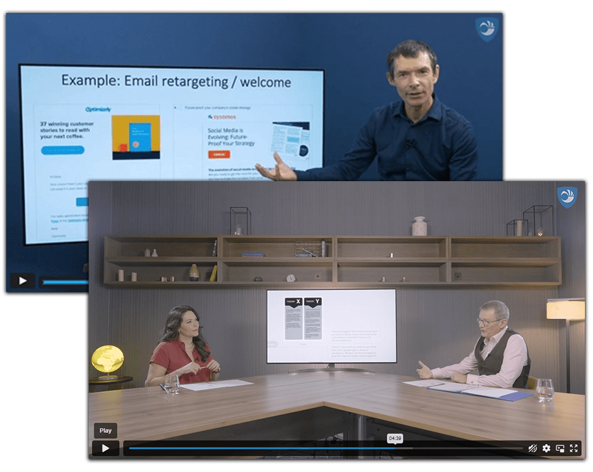
Task: Seek on the back video's progress bar
Action: point(65,282)
